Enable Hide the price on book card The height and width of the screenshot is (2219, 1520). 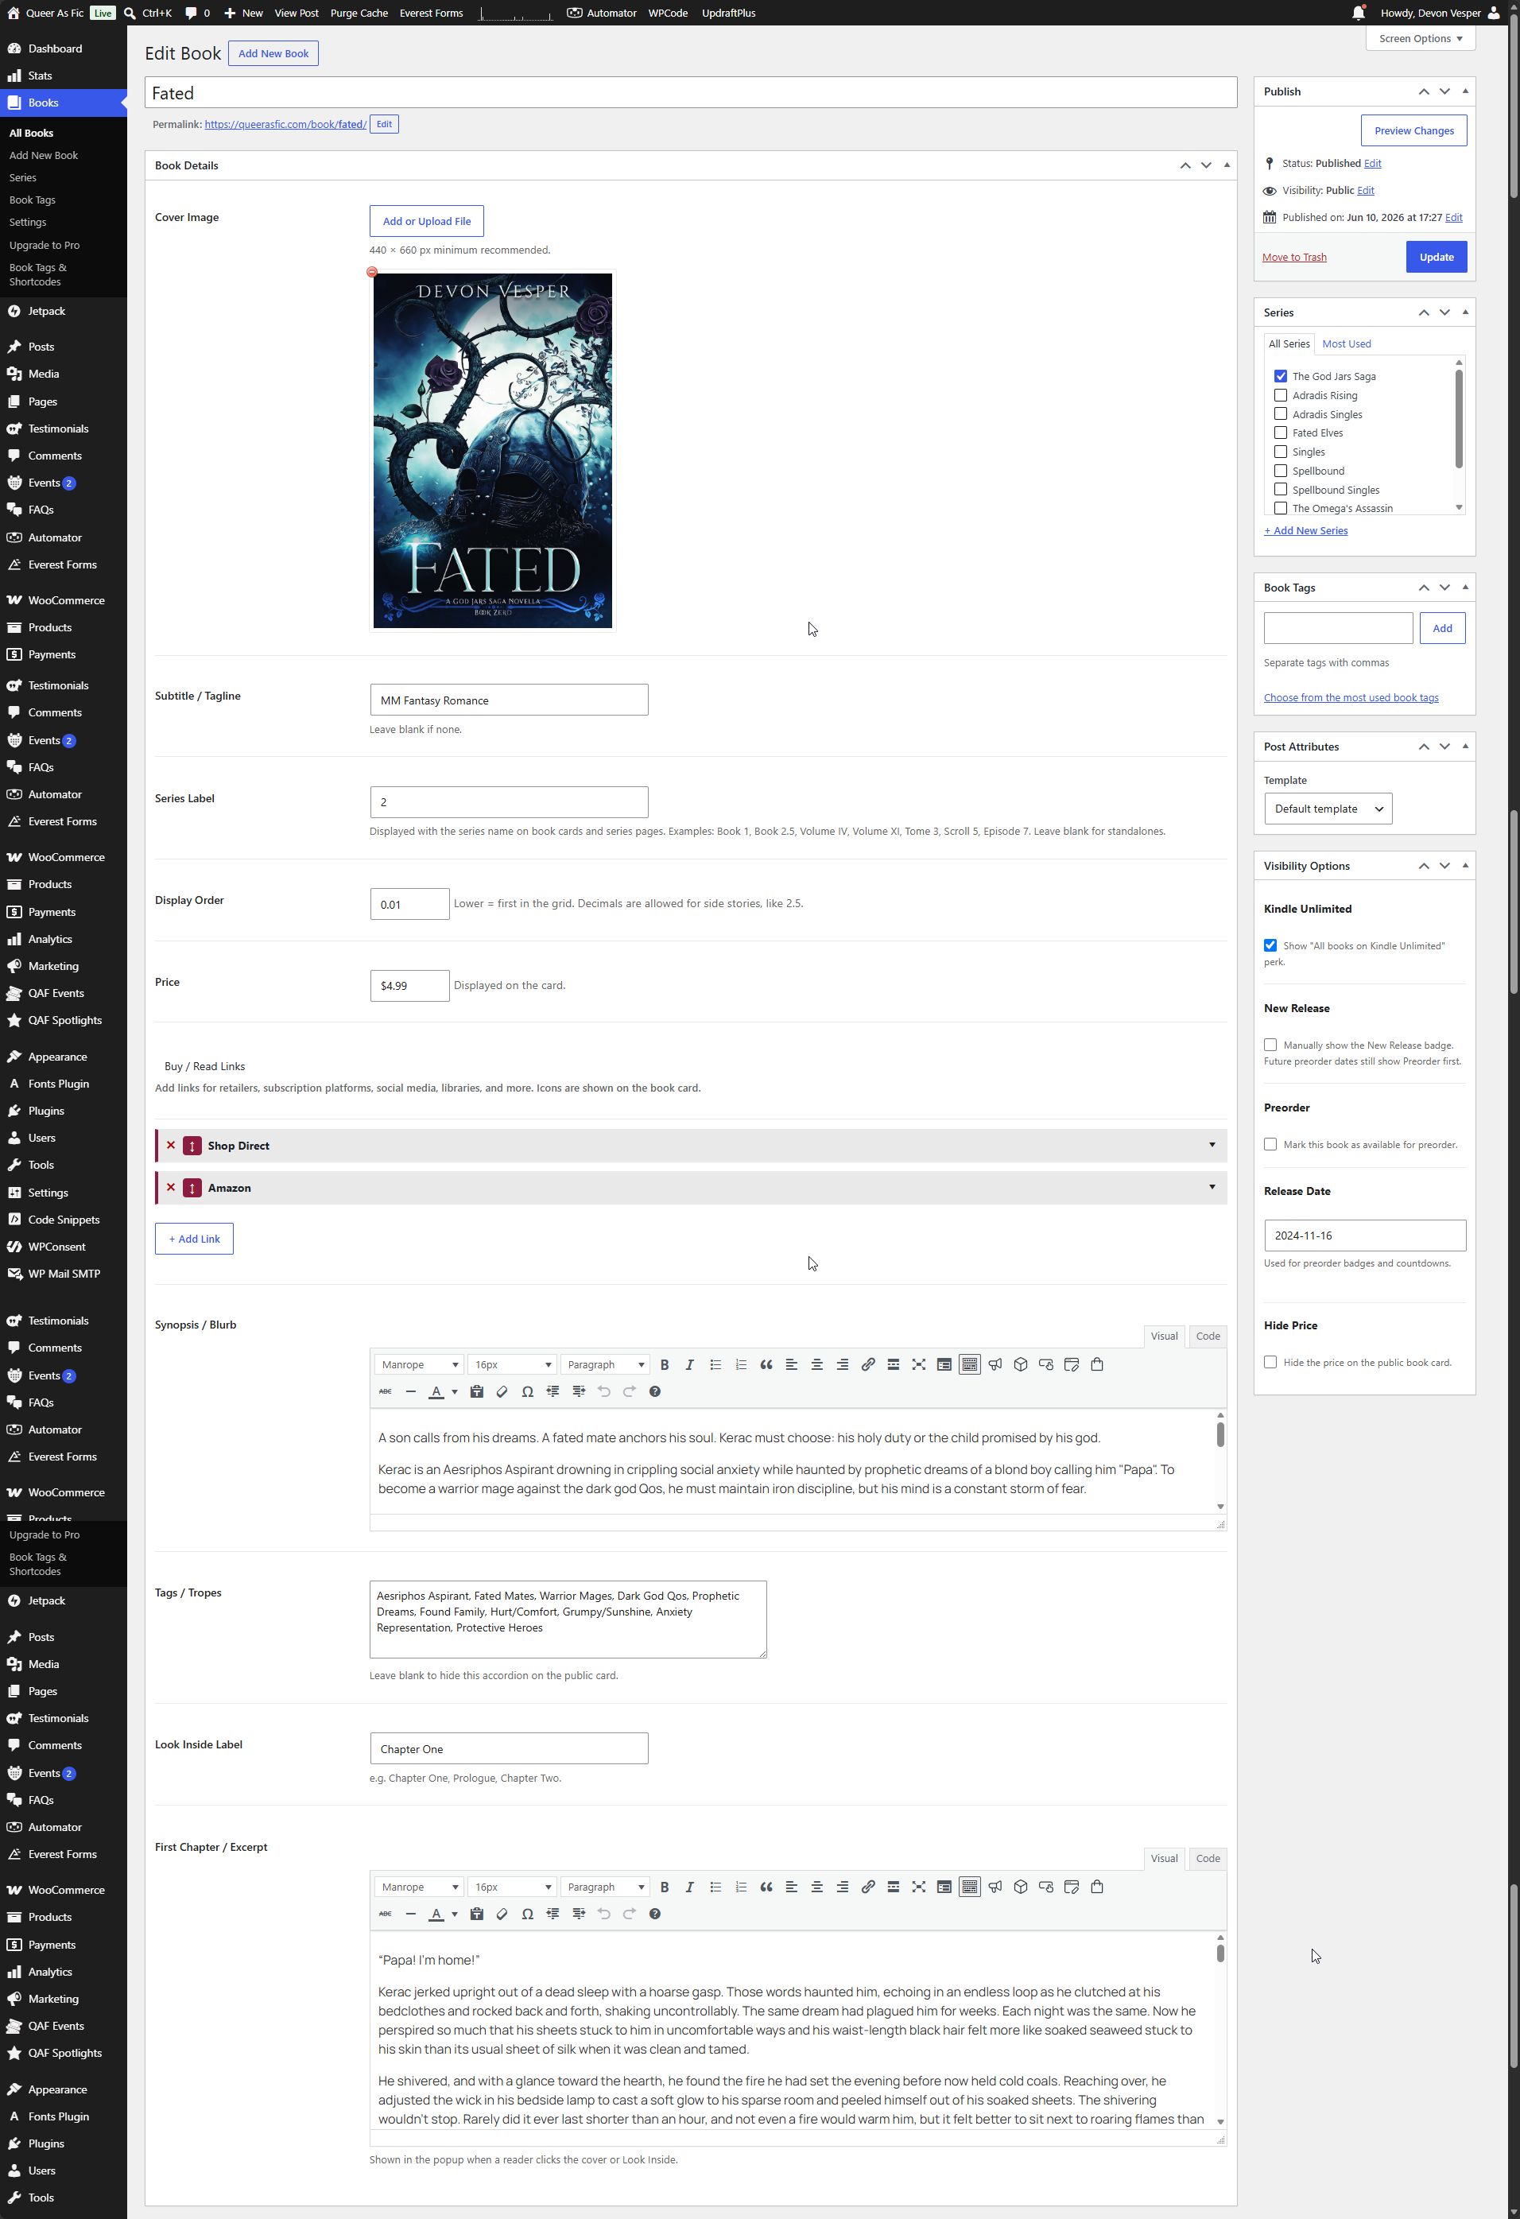pos(1270,1362)
